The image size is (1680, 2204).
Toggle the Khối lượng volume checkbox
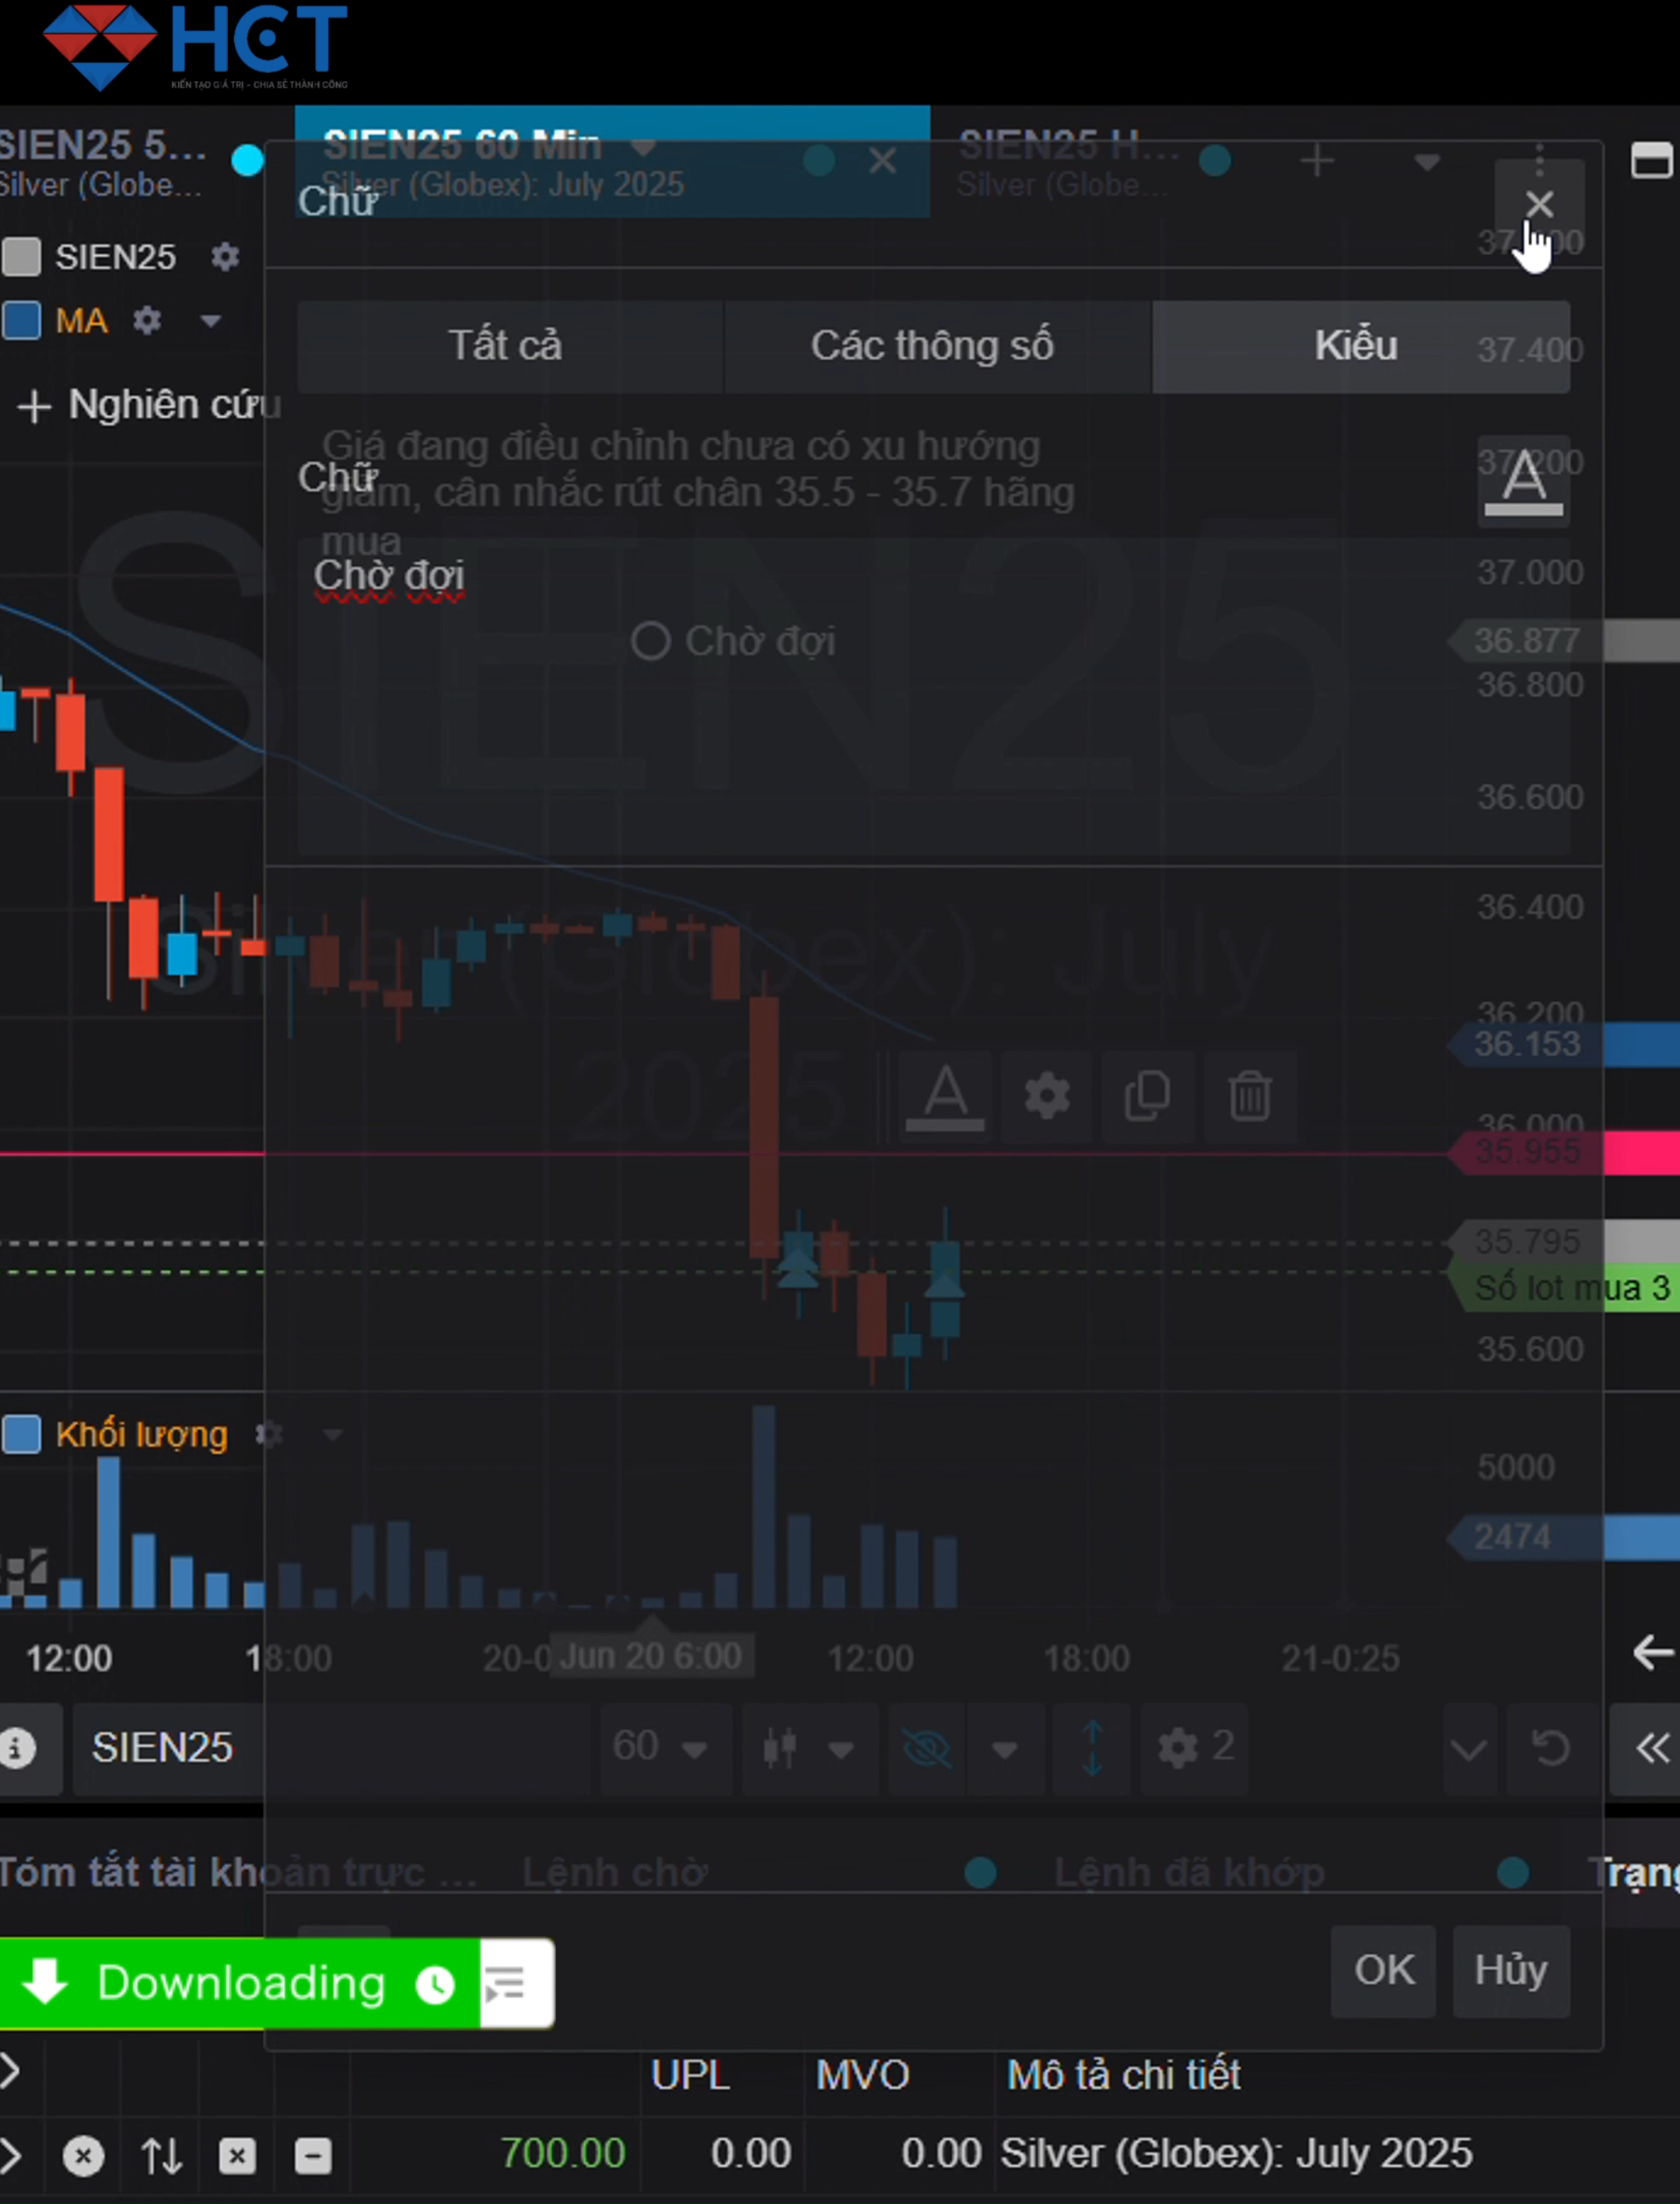pyautogui.click(x=21, y=1434)
